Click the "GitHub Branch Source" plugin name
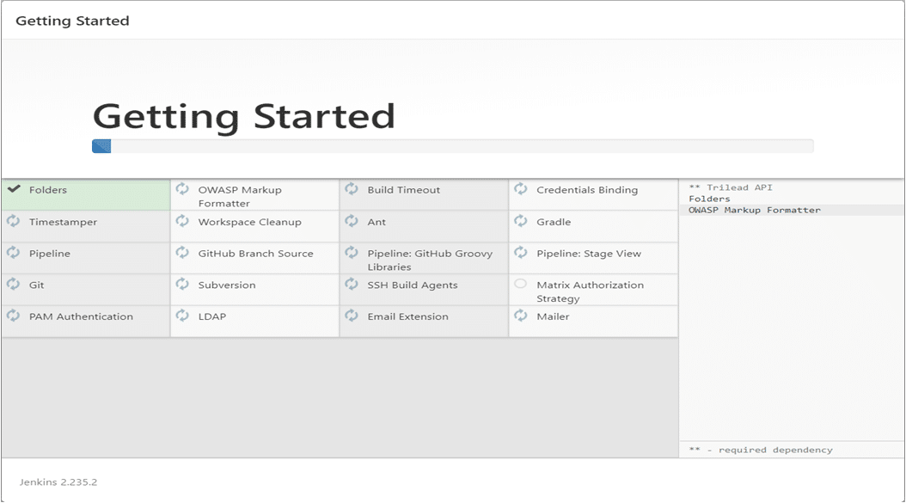 pos(255,254)
